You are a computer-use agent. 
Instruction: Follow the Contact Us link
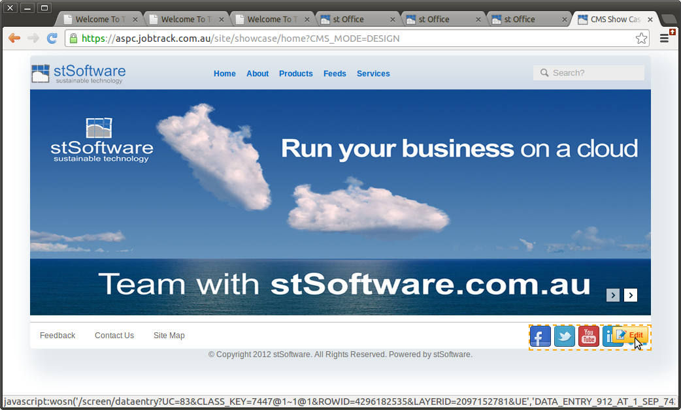[x=114, y=336]
